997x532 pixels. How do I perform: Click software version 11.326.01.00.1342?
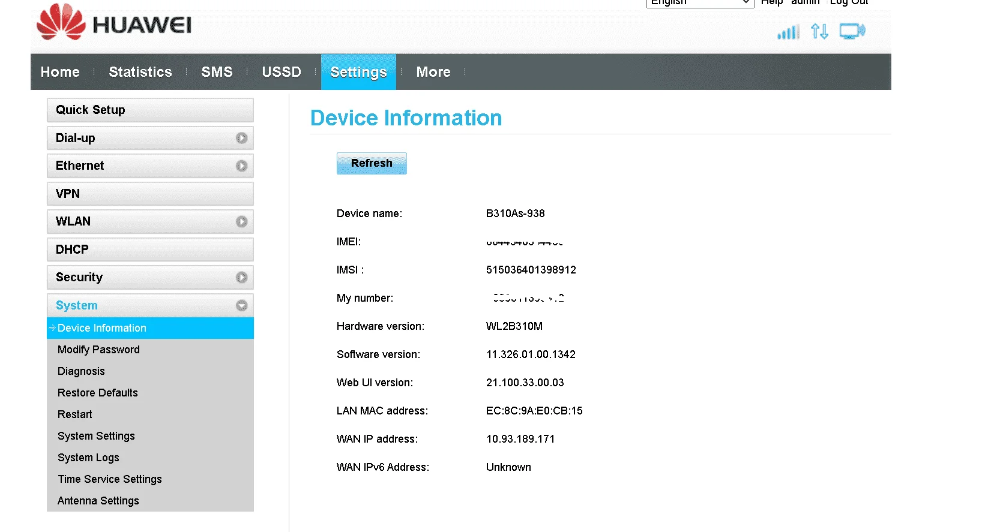531,354
